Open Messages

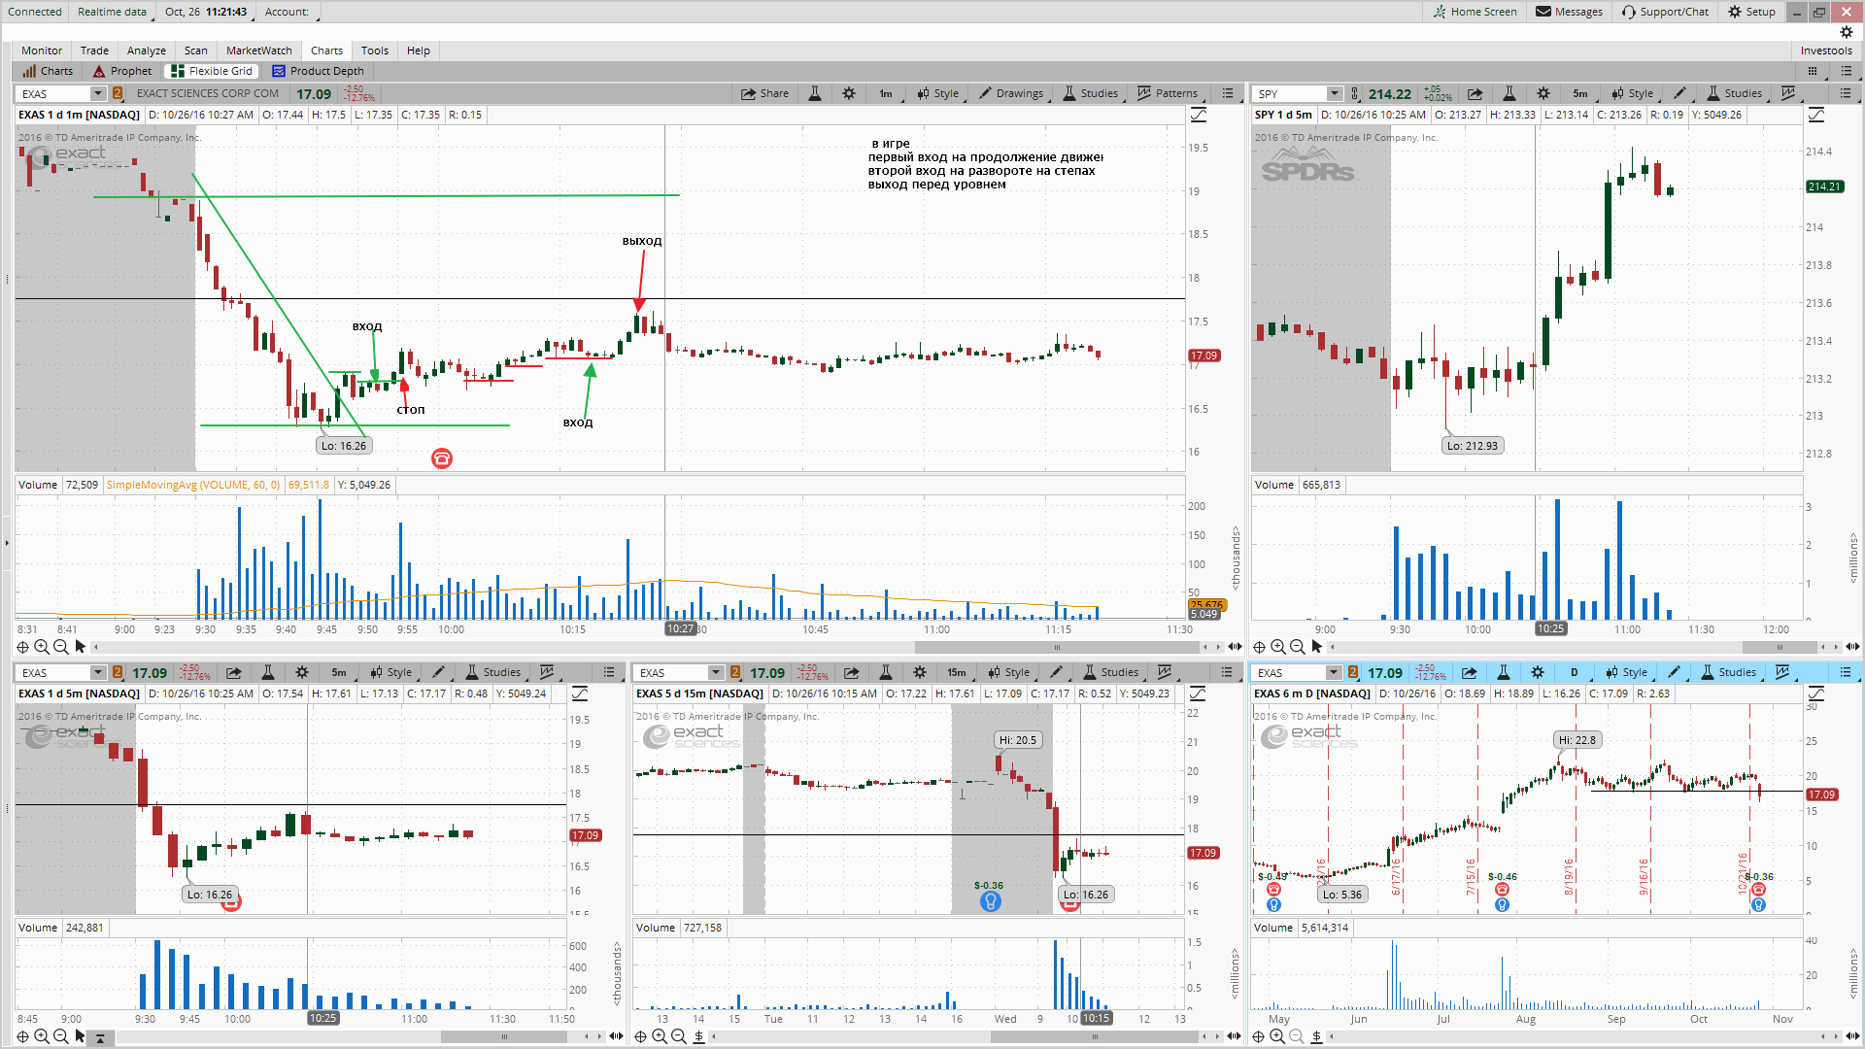[1569, 12]
